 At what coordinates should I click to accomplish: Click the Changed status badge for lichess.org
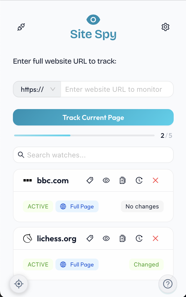click(x=146, y=264)
